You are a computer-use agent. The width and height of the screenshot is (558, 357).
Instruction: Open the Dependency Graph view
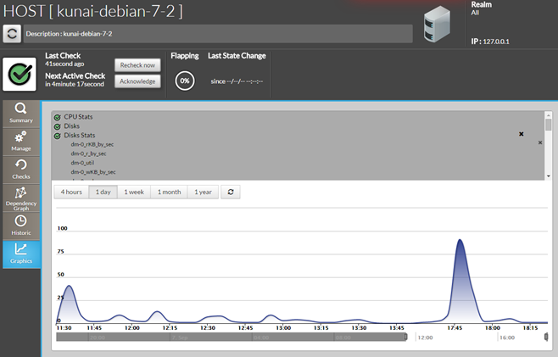[x=21, y=197]
